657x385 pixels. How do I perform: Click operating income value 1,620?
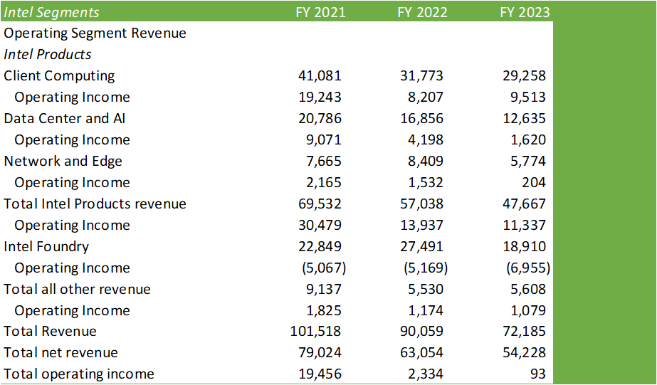tap(528, 140)
